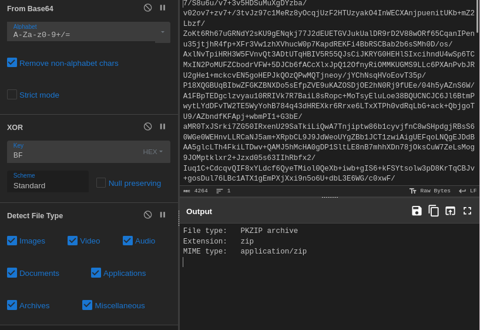This screenshot has width=480, height=330.
Task: Set breakpoint on From Base64 operation
Action: point(163,8)
